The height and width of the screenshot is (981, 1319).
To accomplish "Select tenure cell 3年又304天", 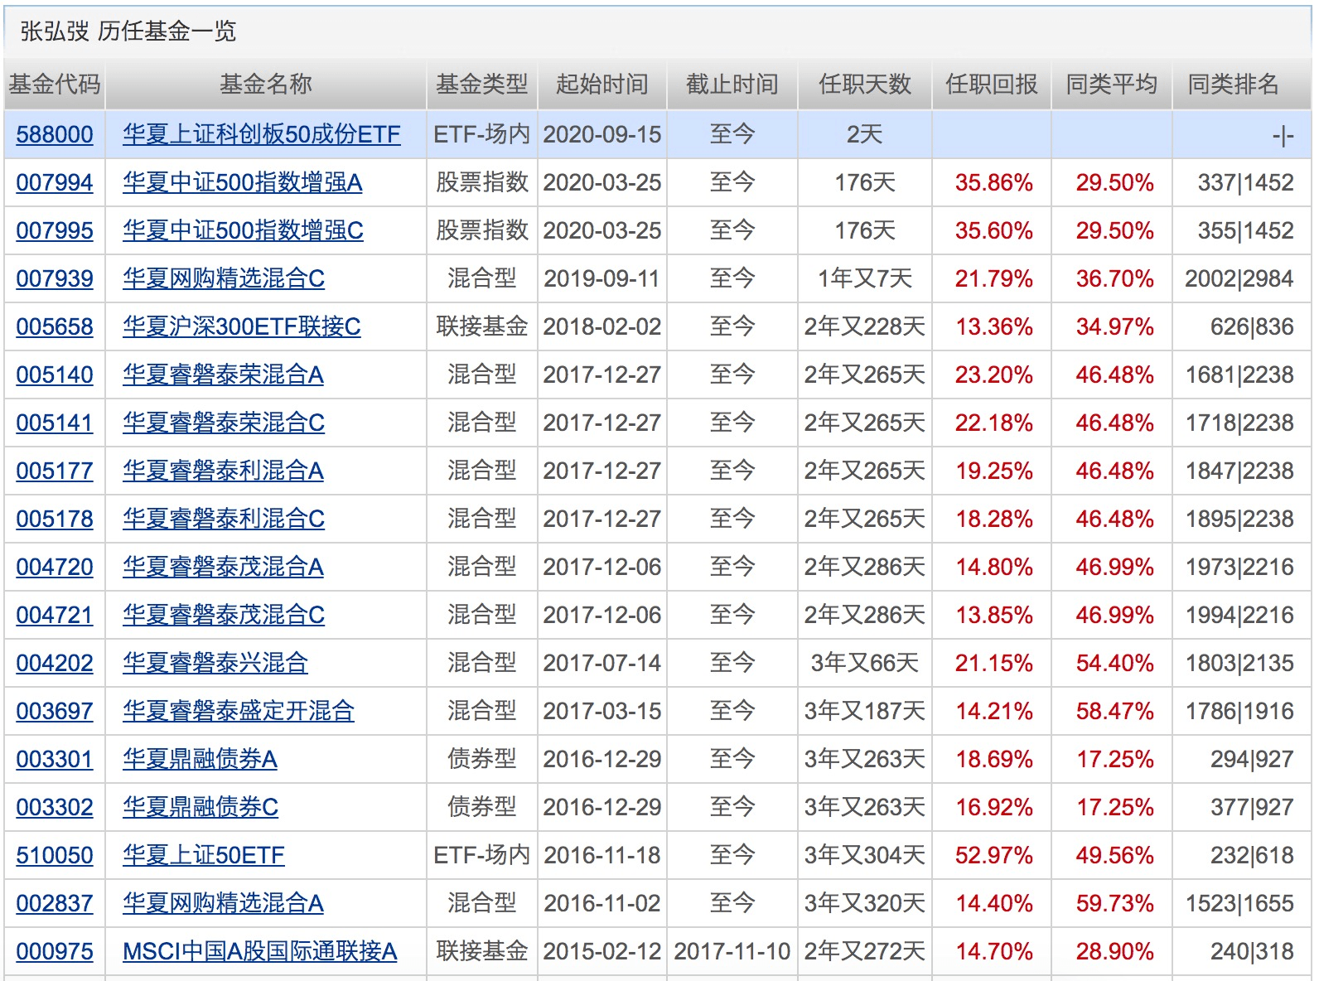I will click(865, 855).
